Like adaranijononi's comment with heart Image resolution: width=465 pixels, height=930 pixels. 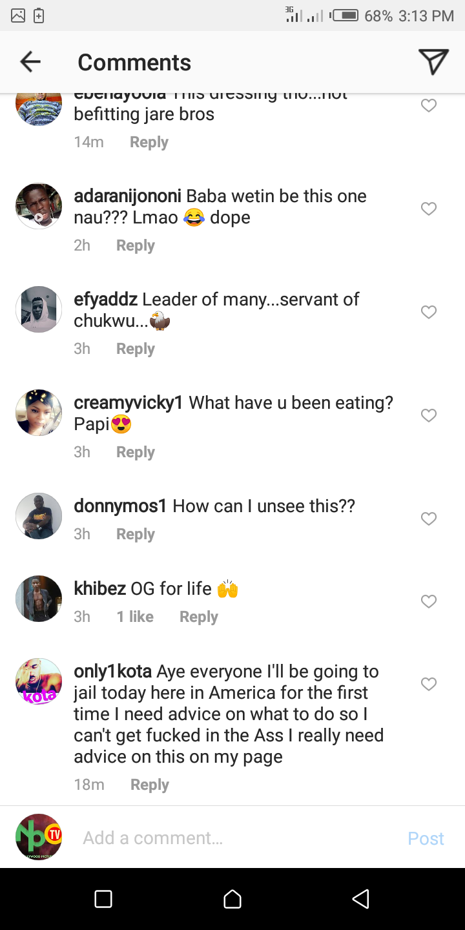click(429, 209)
